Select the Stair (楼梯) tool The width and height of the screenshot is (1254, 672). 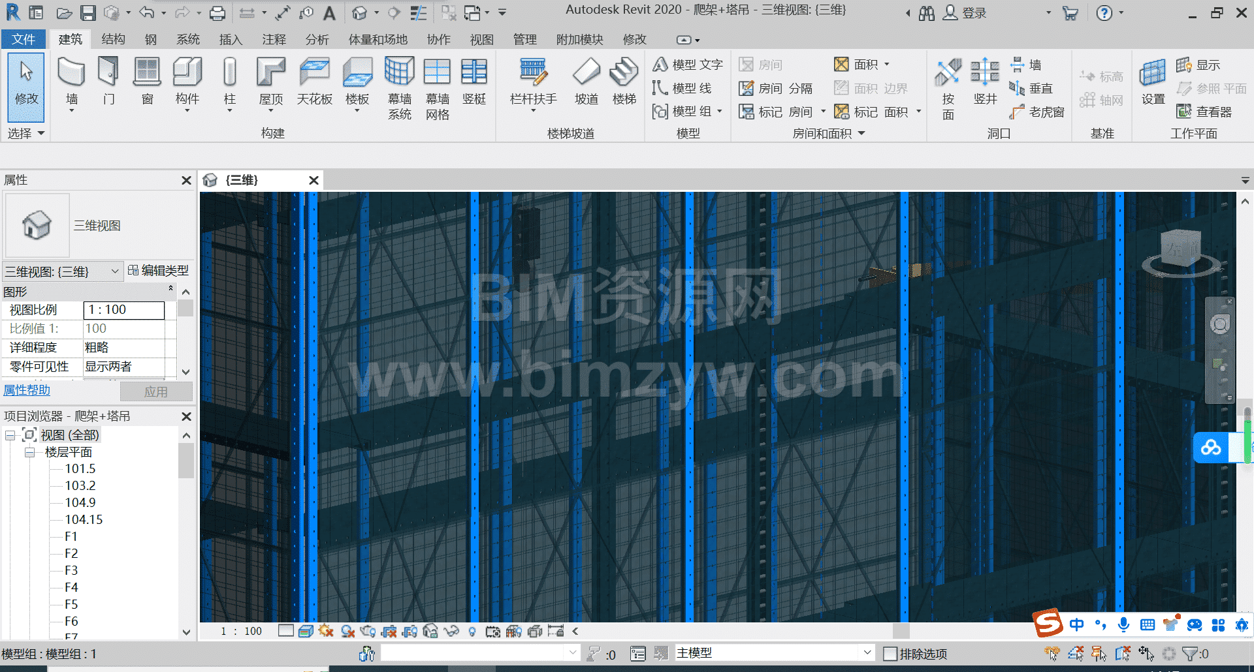pos(624,82)
